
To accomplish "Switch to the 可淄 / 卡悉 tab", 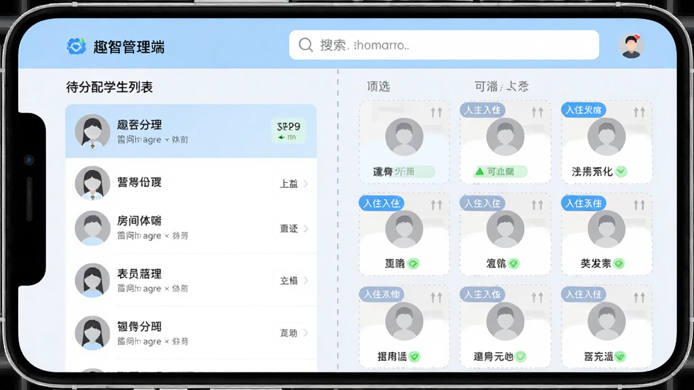I will [502, 86].
